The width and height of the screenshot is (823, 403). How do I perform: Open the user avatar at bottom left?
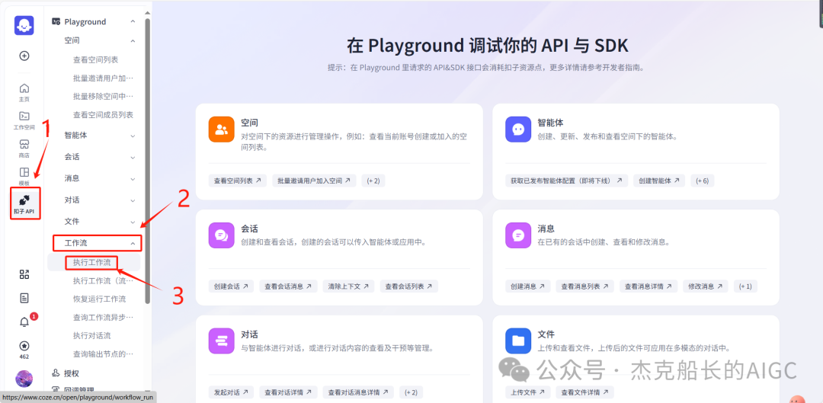[24, 379]
